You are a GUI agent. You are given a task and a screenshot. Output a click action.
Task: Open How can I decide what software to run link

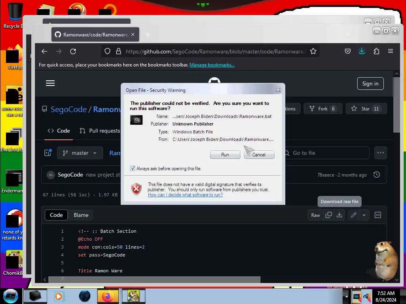coord(185,195)
